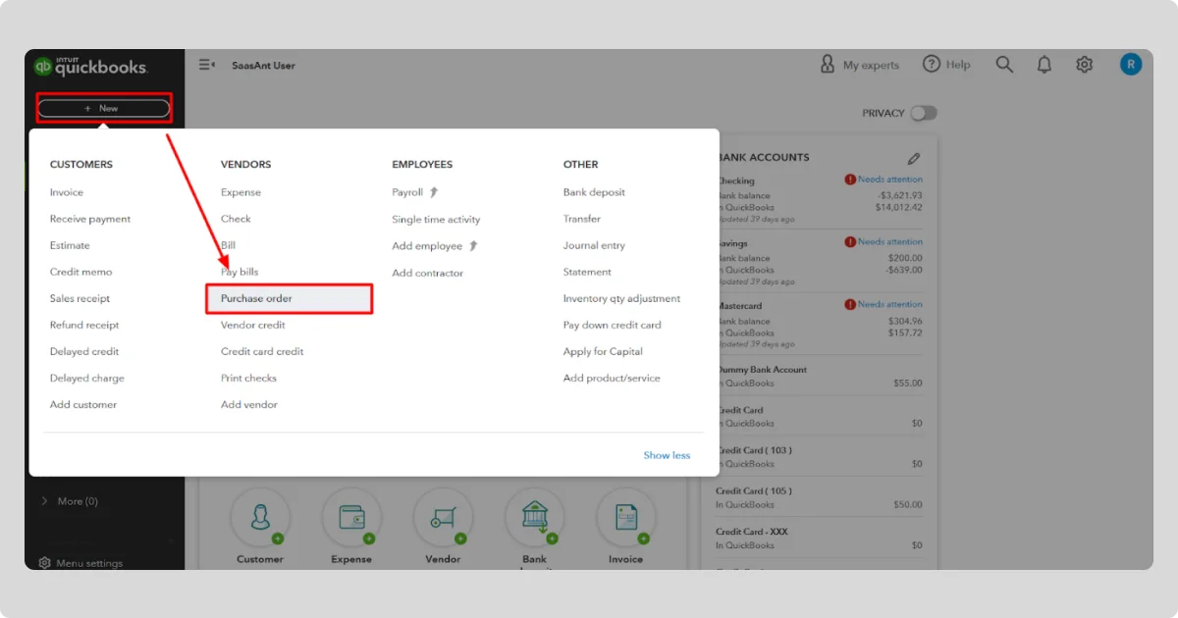Edit bank accounts with pencil icon
The width and height of the screenshot is (1178, 618).
point(914,158)
